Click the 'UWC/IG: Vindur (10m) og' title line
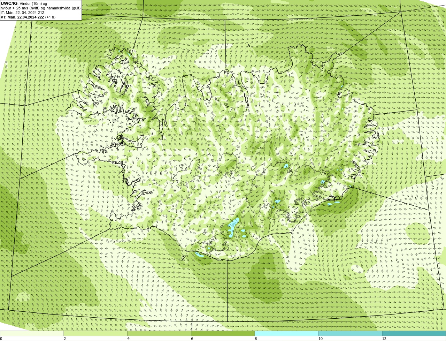This screenshot has height=341, width=446. (24, 3)
